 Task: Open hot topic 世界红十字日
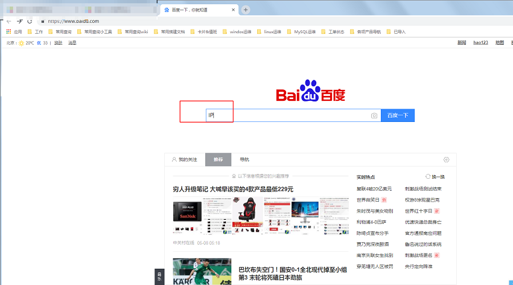tap(418, 211)
